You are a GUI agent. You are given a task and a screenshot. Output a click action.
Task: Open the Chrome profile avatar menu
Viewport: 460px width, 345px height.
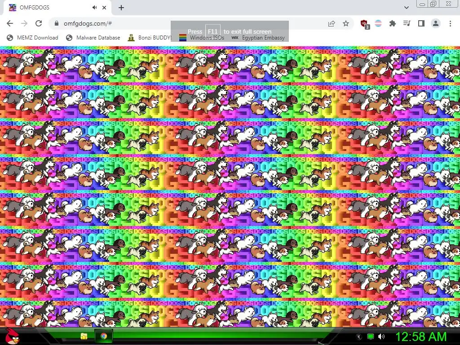point(436,23)
